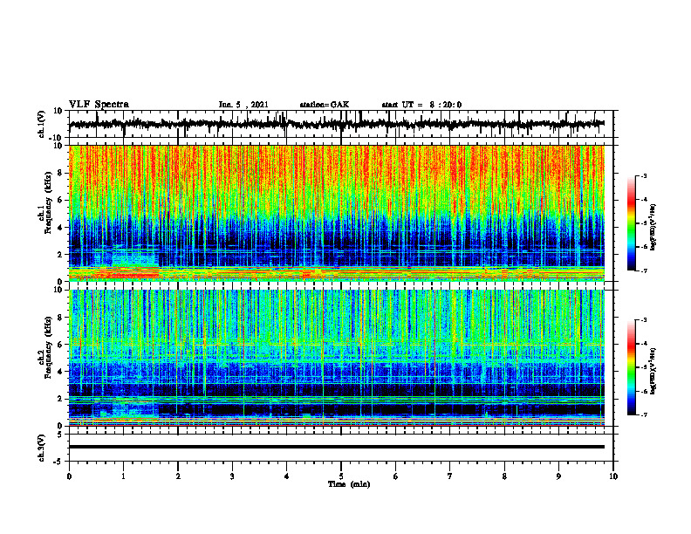Click the time axis tick label "4"
The height and width of the screenshot is (534, 691).
point(287,476)
